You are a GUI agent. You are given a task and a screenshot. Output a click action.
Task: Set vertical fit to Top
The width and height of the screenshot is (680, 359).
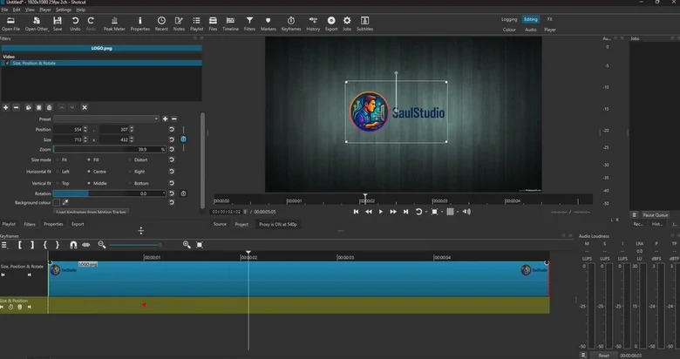58,183
